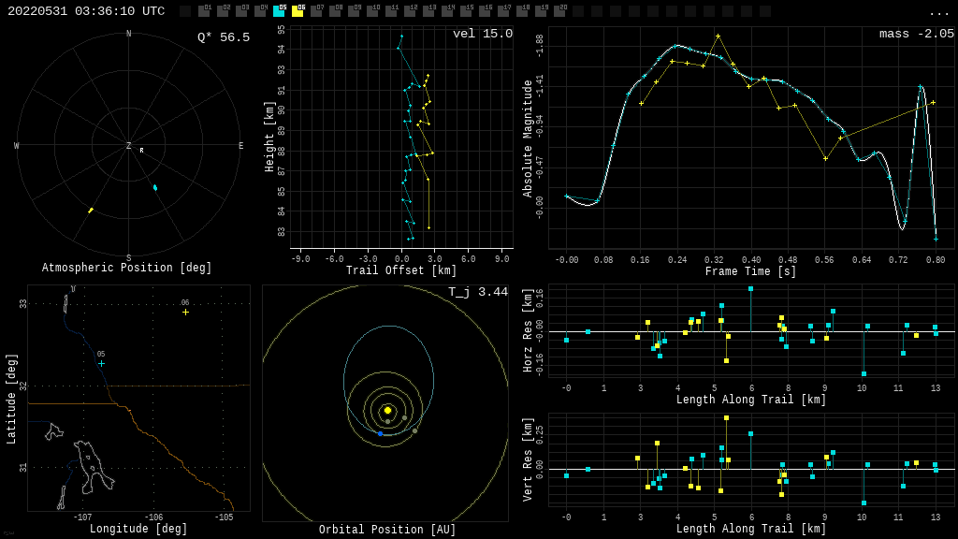Toggle the station 01 indicator square
Viewport: 958px width, 539px height.
pyautogui.click(x=204, y=11)
